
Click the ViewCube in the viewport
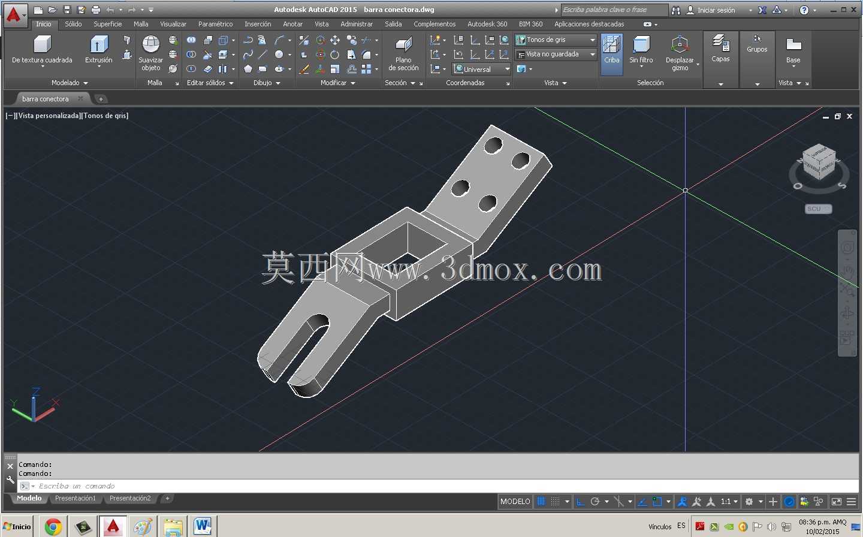tap(819, 162)
